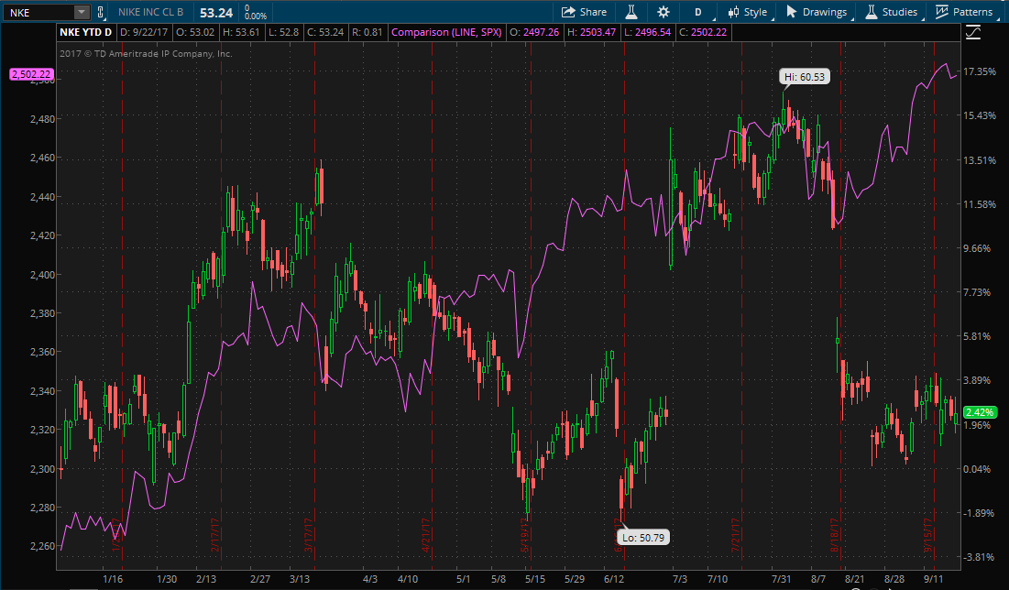
Task: Open the Patterns waveform icon
Action: coord(940,12)
